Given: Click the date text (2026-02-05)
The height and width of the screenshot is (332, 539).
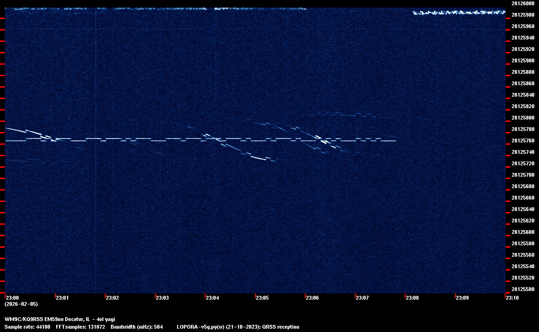Looking at the screenshot, I should 21,304.
